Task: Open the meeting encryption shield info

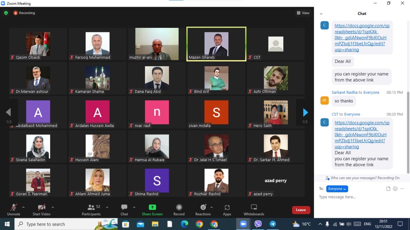Action: [6, 13]
